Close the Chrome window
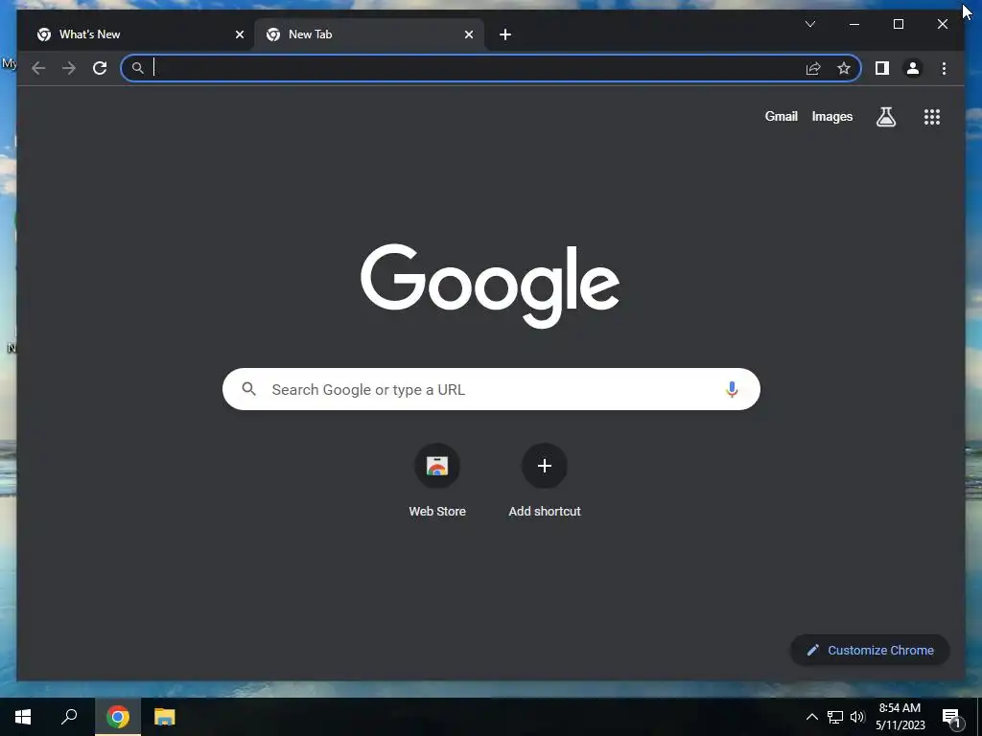 942,24
